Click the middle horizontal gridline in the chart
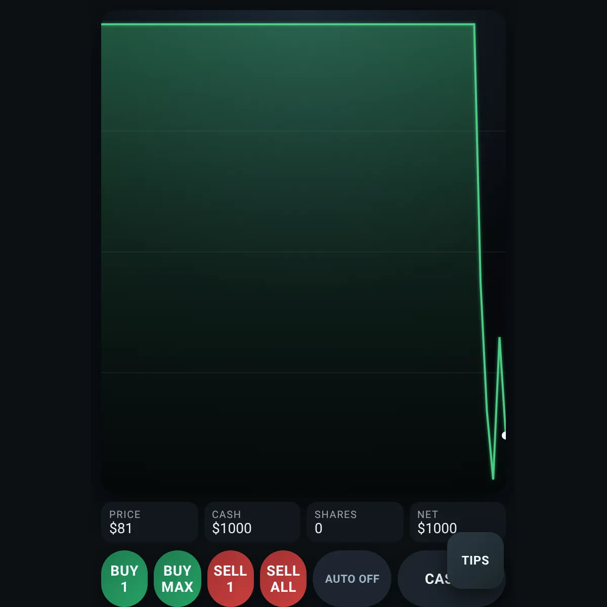The height and width of the screenshot is (607, 607). point(303,252)
